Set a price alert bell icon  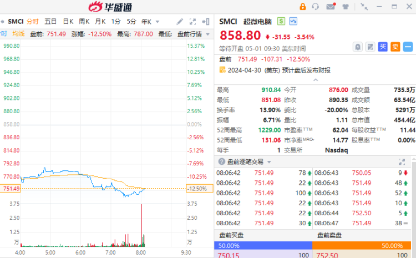tap(358, 47)
